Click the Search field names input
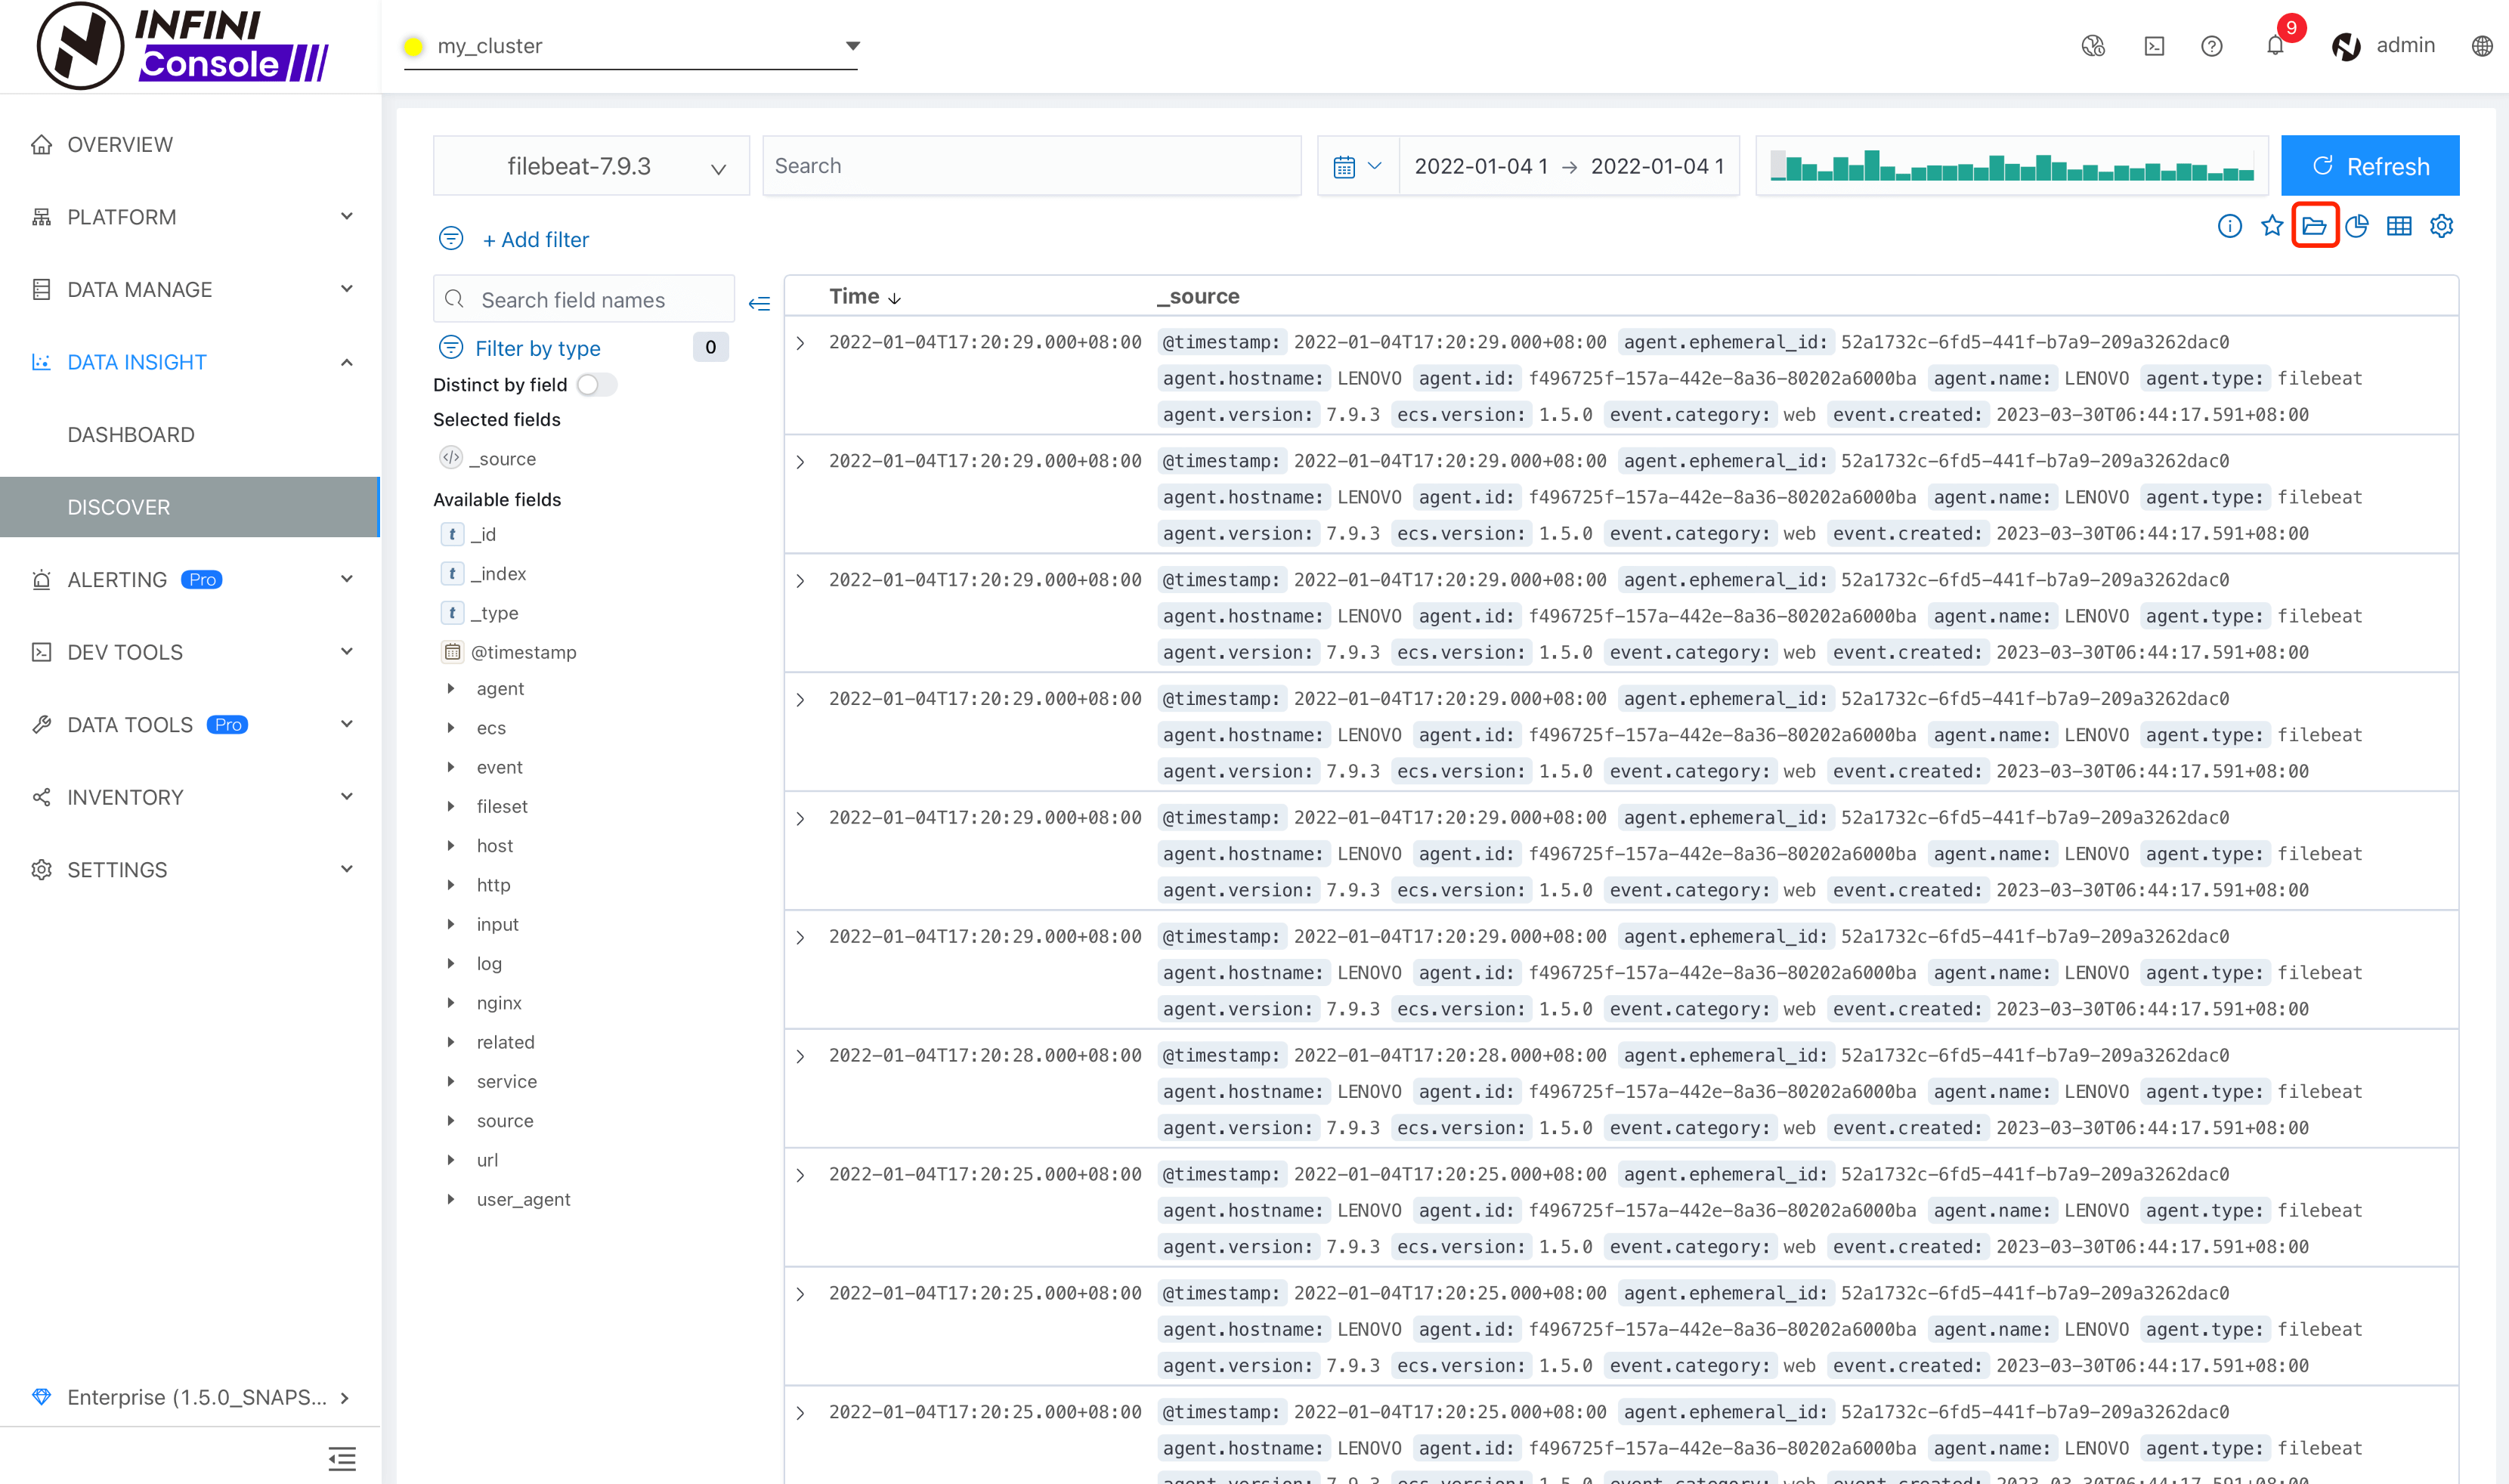2509x1484 pixels. point(584,300)
